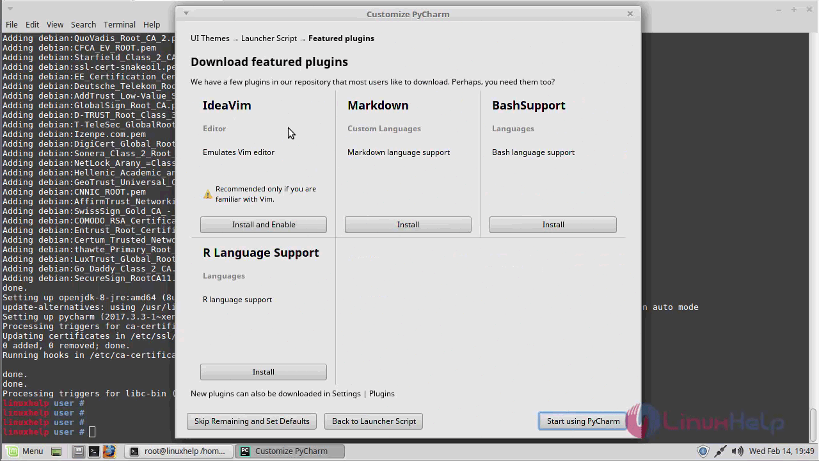The width and height of the screenshot is (819, 461).
Task: Launch the file manager from the panel
Action: pyautogui.click(x=78, y=451)
